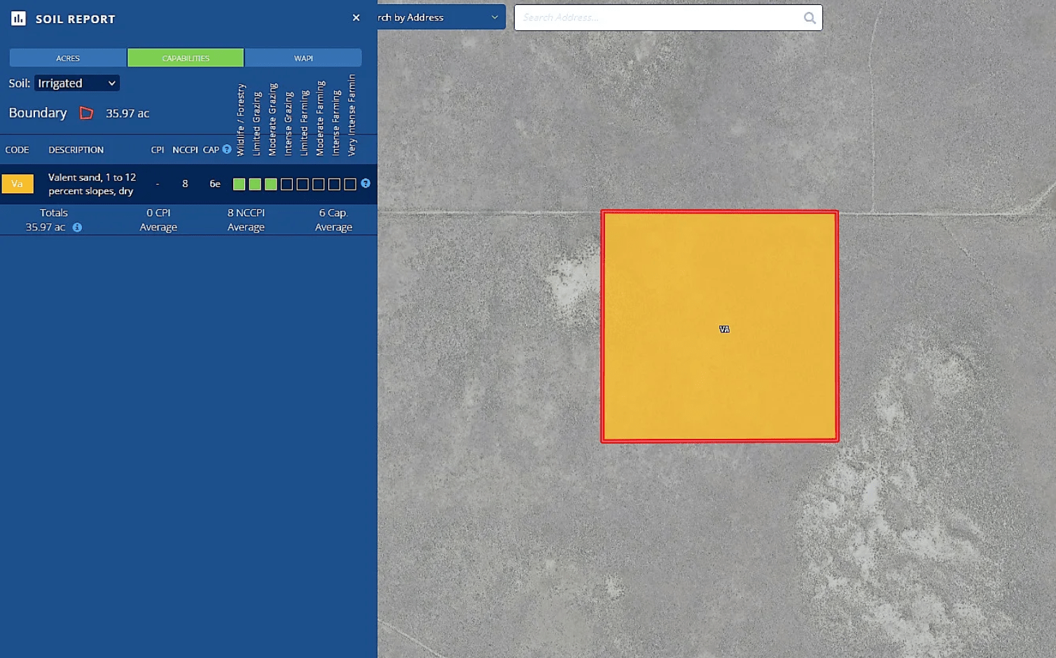
Task: Toggle the Wildlife / Forestry capability square
Action: (238, 183)
